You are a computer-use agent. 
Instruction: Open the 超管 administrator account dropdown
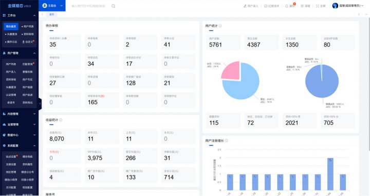pyautogui.click(x=347, y=6)
